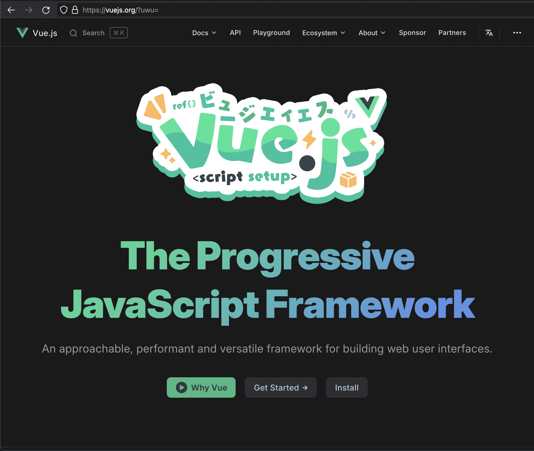This screenshot has width=534, height=451.
Task: Expand the Ecosystem dropdown menu
Action: (324, 33)
